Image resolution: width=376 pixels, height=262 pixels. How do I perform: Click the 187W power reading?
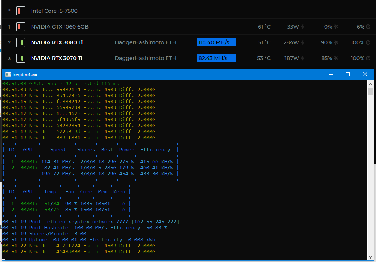pyautogui.click(x=292, y=58)
